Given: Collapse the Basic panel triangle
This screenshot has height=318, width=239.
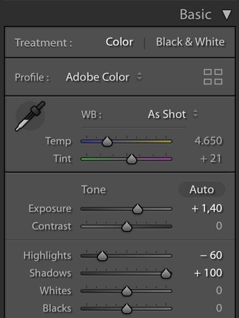Looking at the screenshot, I should click(227, 15).
